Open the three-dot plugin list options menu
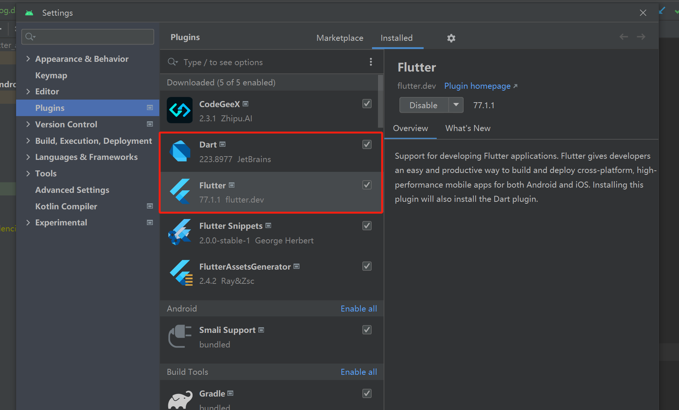This screenshot has width=679, height=410. pyautogui.click(x=371, y=62)
